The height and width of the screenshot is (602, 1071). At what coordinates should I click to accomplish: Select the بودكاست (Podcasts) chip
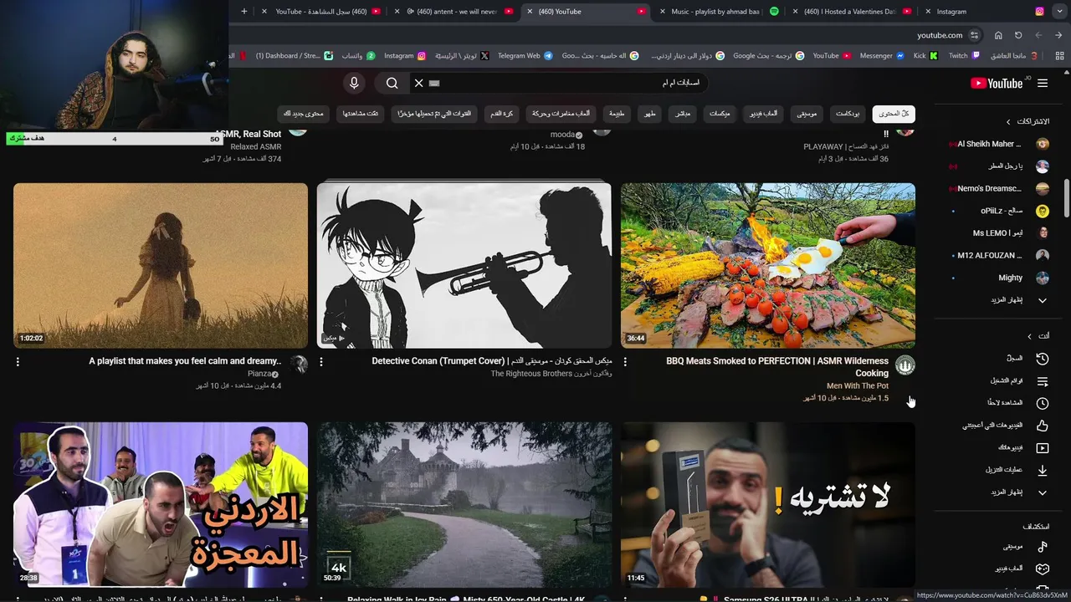pos(848,114)
